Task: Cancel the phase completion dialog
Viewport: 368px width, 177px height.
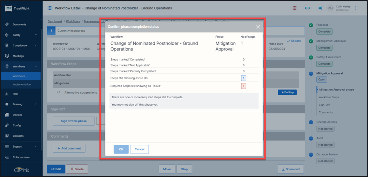Action: [x=139, y=149]
